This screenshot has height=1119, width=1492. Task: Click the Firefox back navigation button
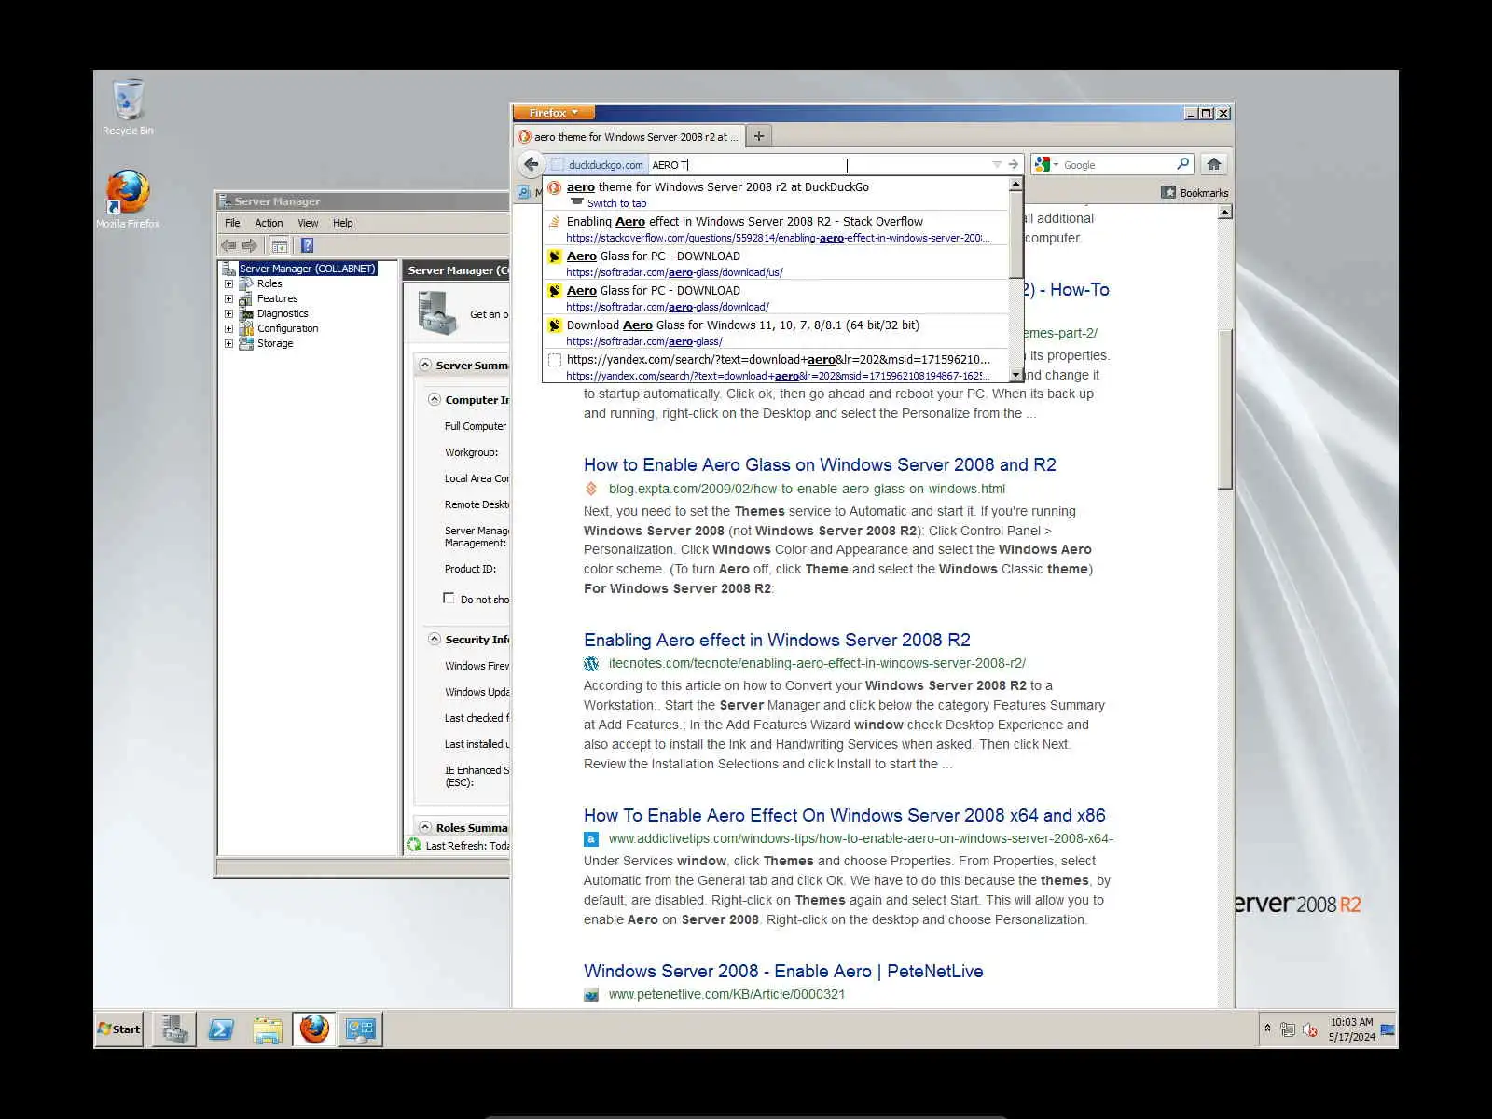pyautogui.click(x=531, y=164)
